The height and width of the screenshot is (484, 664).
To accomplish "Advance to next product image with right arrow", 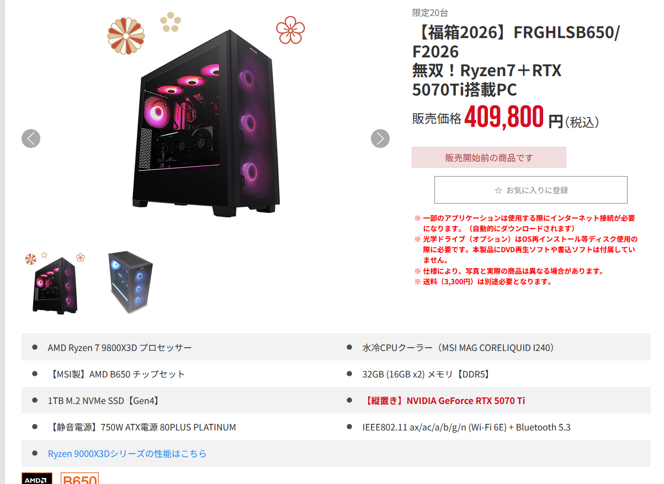I will click(x=380, y=138).
